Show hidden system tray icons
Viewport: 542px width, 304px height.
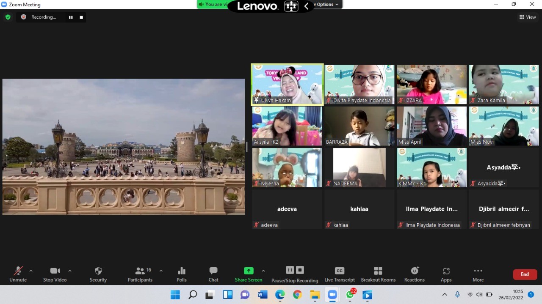(x=445, y=295)
